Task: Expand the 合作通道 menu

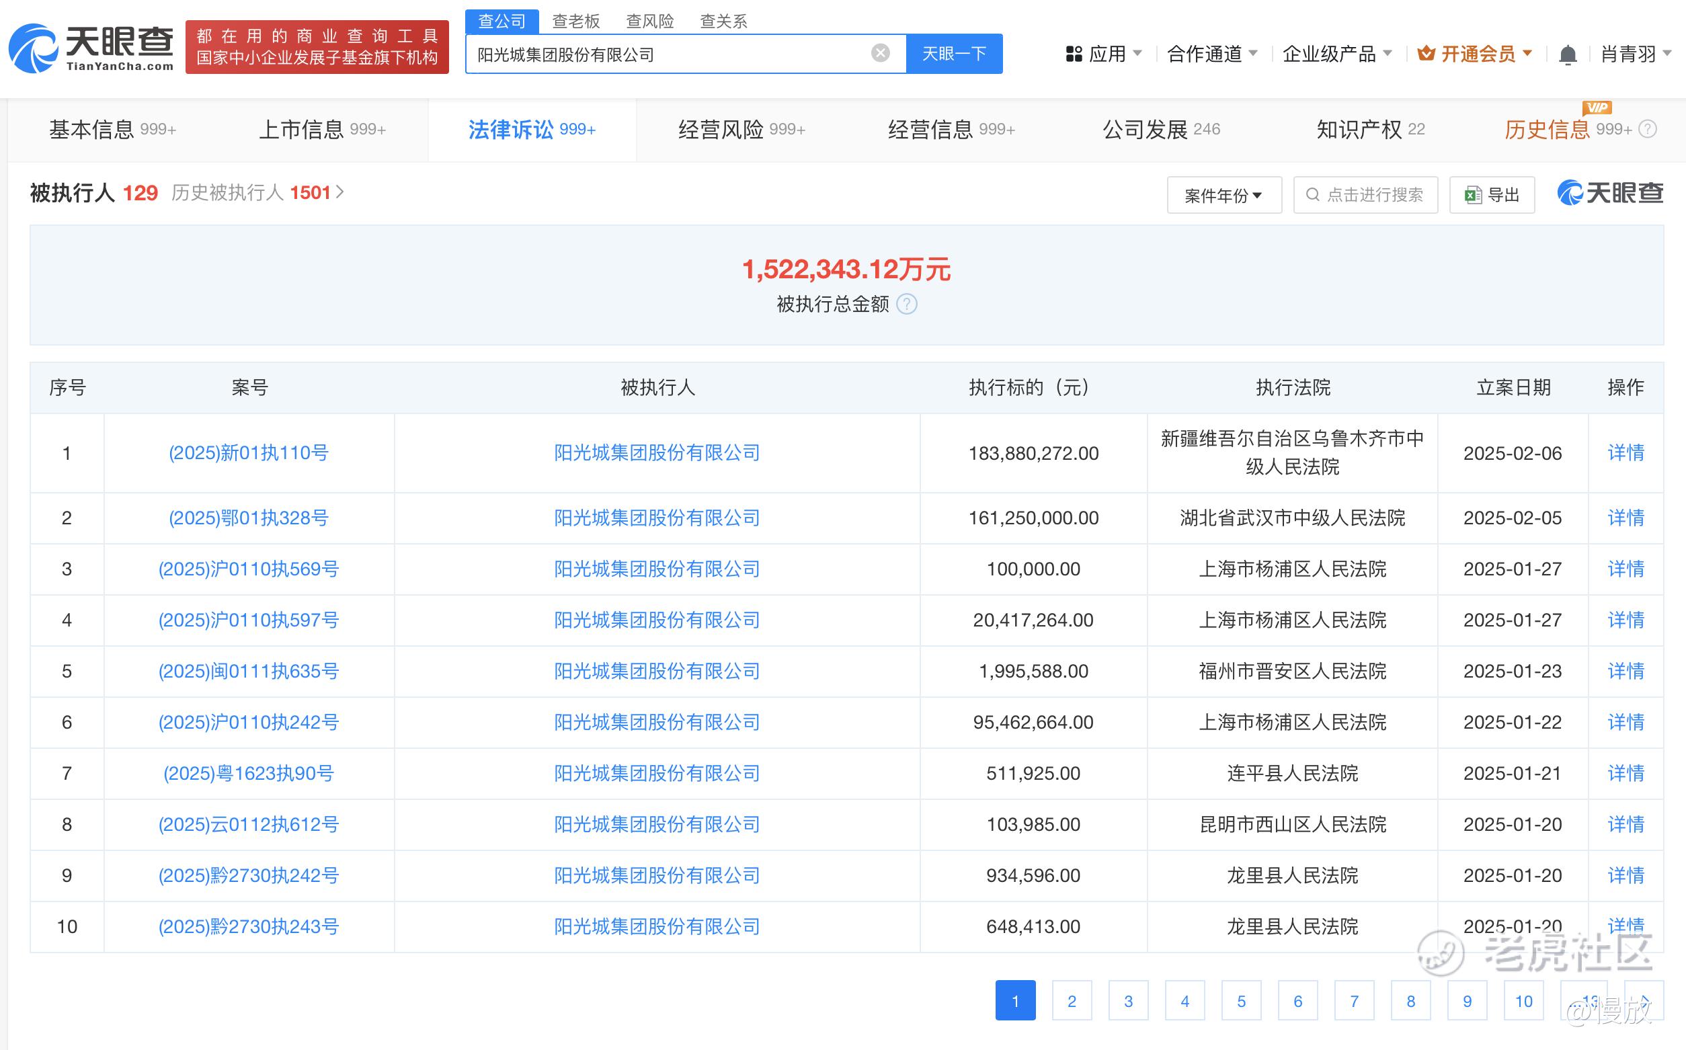Action: pos(1211,54)
